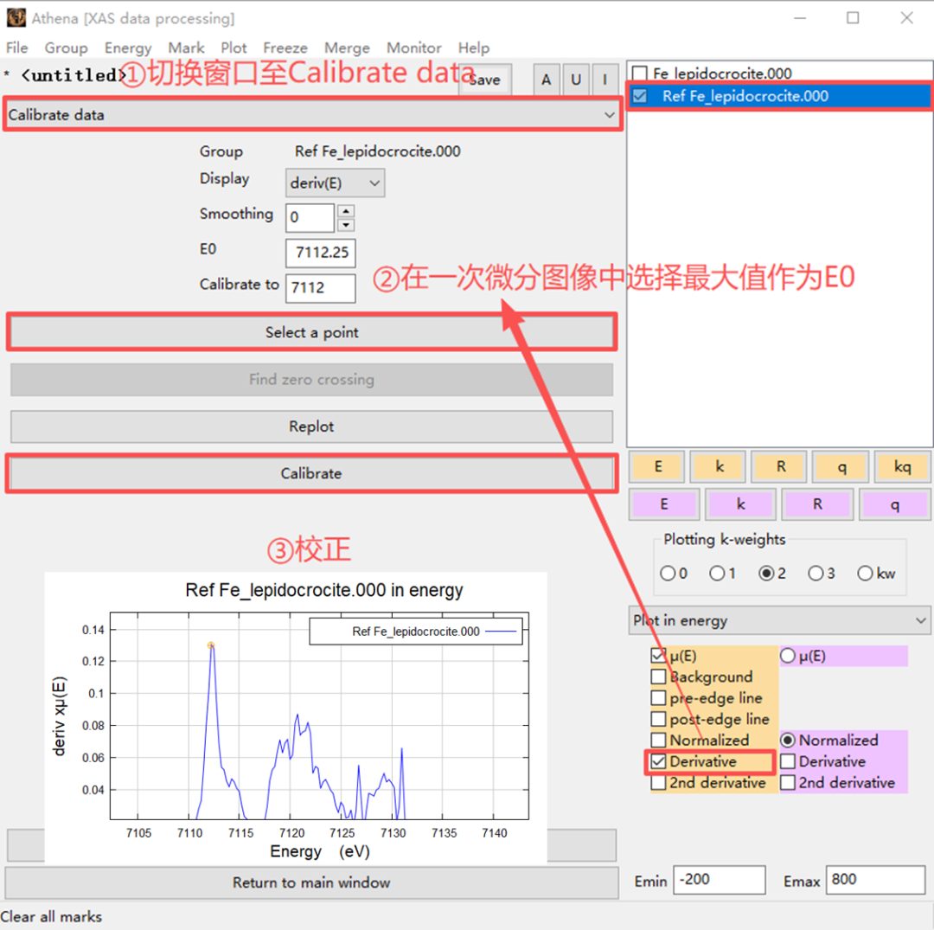Click the A mark-all button
This screenshot has height=930, width=934.
point(547,80)
